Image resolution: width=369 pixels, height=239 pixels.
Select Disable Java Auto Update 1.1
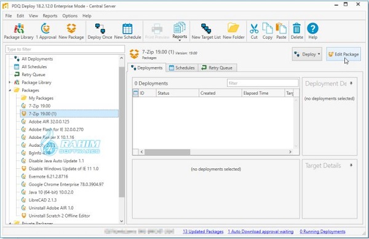(x=56, y=161)
